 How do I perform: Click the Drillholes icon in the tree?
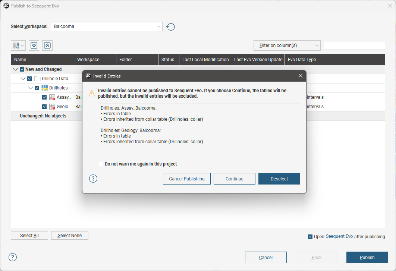[x=45, y=88]
